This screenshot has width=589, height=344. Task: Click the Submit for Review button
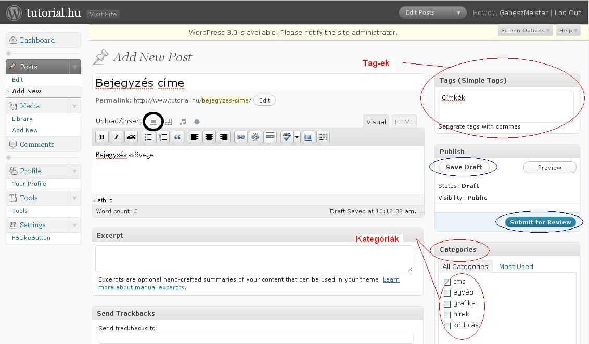click(541, 222)
